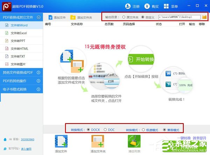Screen dimensions: 210x155
Task: Select 文件转图片 sidebar item
Action: [21, 64]
